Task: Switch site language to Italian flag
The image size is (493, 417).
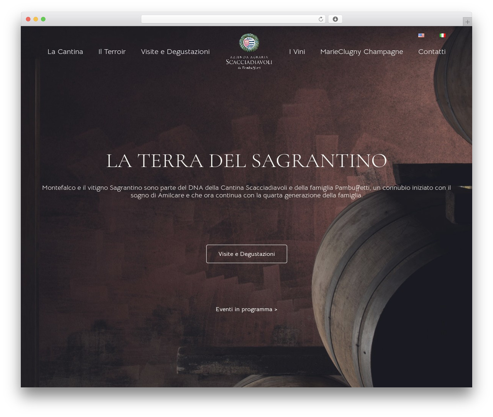Action: pos(443,35)
